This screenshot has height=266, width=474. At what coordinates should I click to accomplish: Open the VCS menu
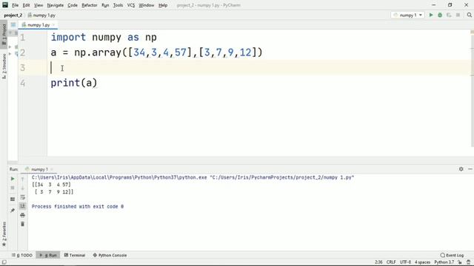pyautogui.click(x=131, y=5)
